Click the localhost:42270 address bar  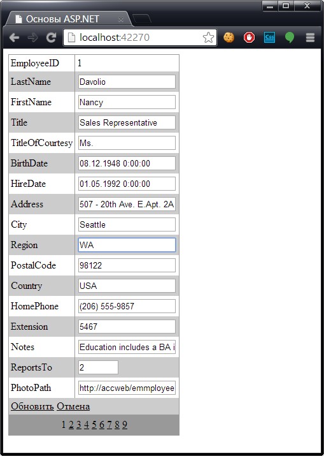[x=140, y=38]
